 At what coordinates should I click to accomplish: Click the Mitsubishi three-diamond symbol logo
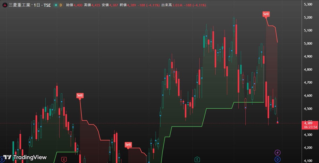(5, 5)
